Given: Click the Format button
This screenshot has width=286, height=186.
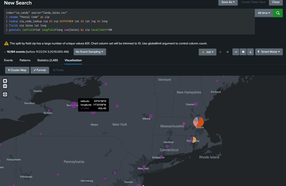Looking at the screenshot, I should pyautogui.click(x=40, y=70).
